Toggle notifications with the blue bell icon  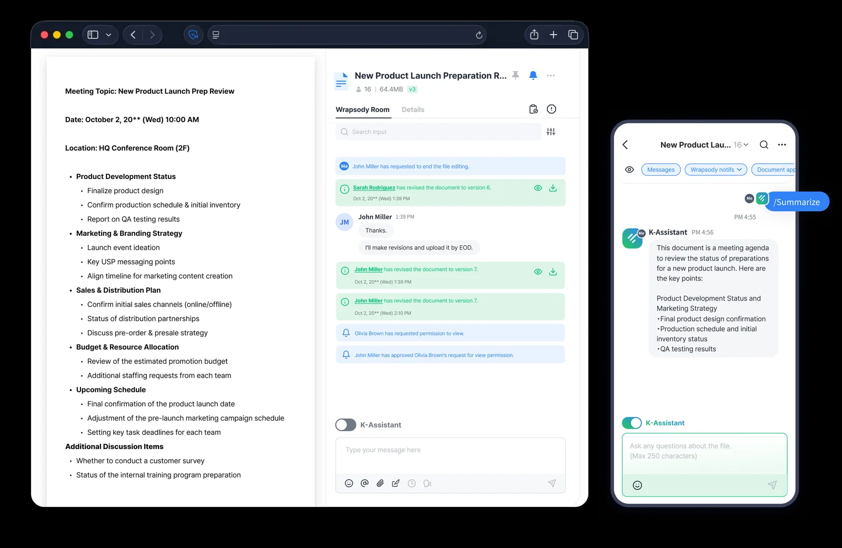pos(533,75)
